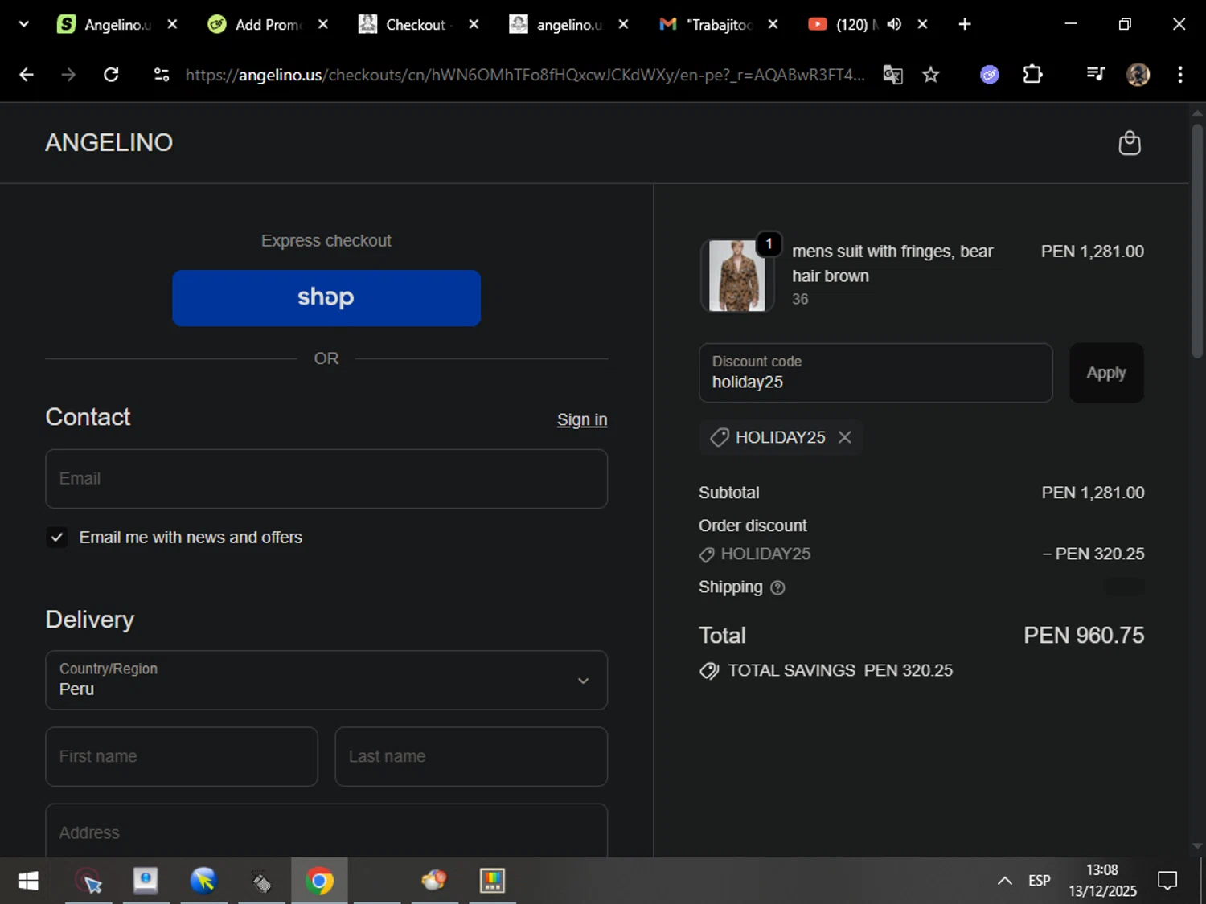This screenshot has height=904, width=1206.
Task: Open site information icon in address bar
Action: tap(162, 75)
